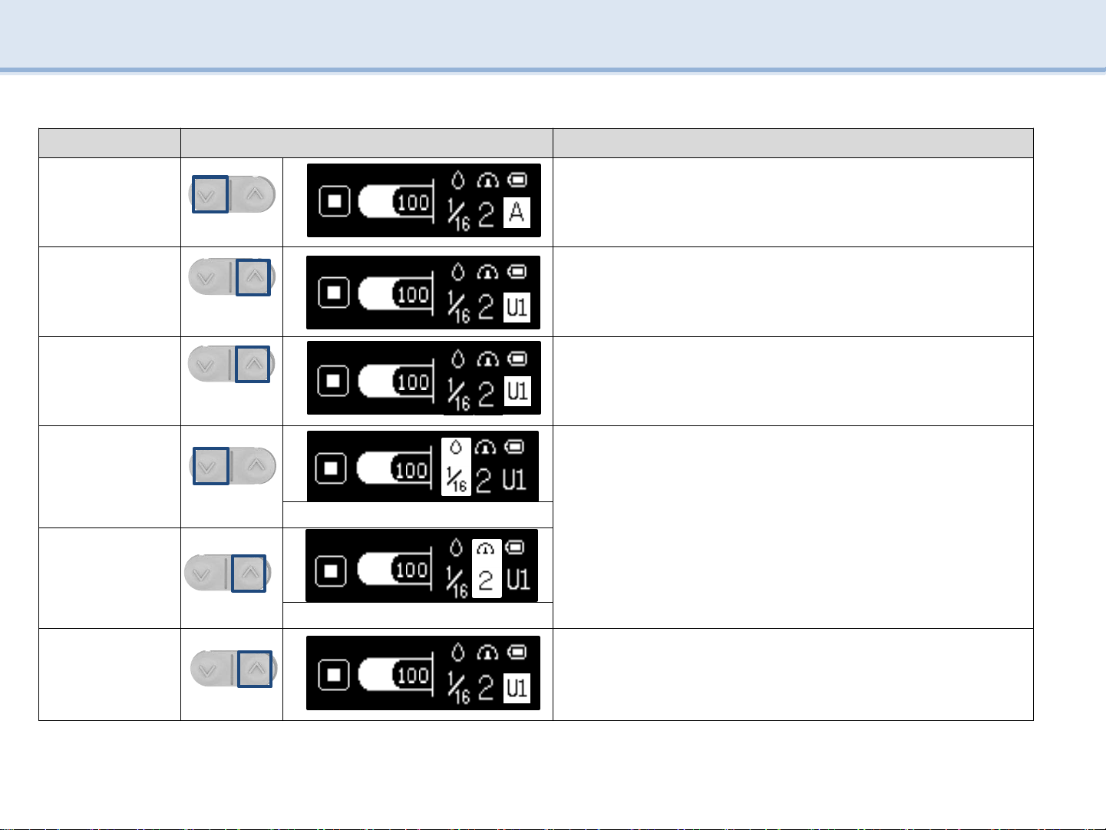The image size is (1106, 830).
Task: Click the U1 label in the gauge-highlighted display
Action: point(518,580)
